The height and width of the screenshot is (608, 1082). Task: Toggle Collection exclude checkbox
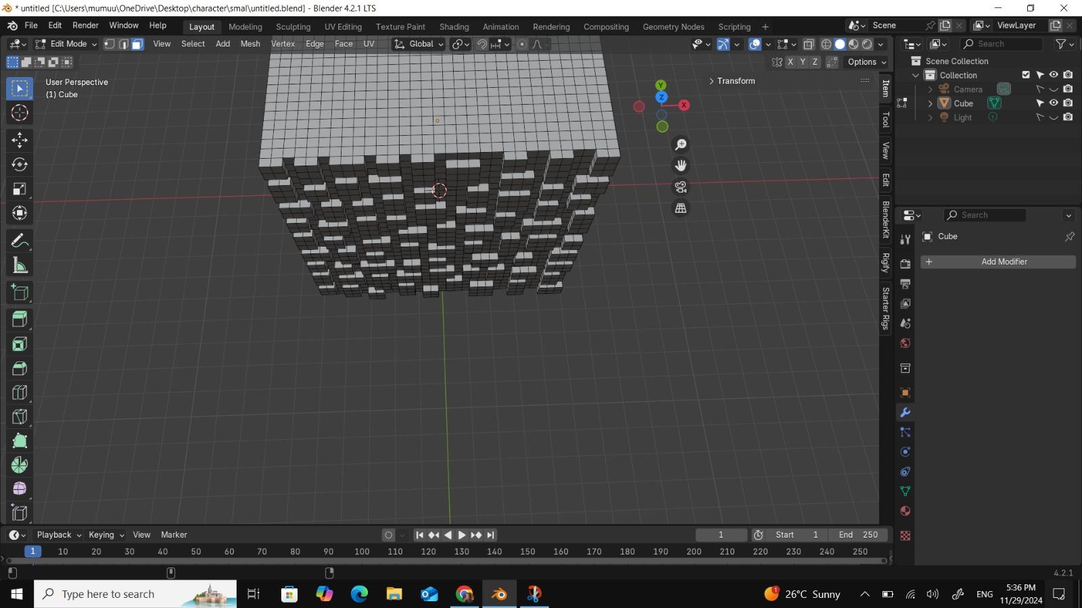tap(1026, 75)
